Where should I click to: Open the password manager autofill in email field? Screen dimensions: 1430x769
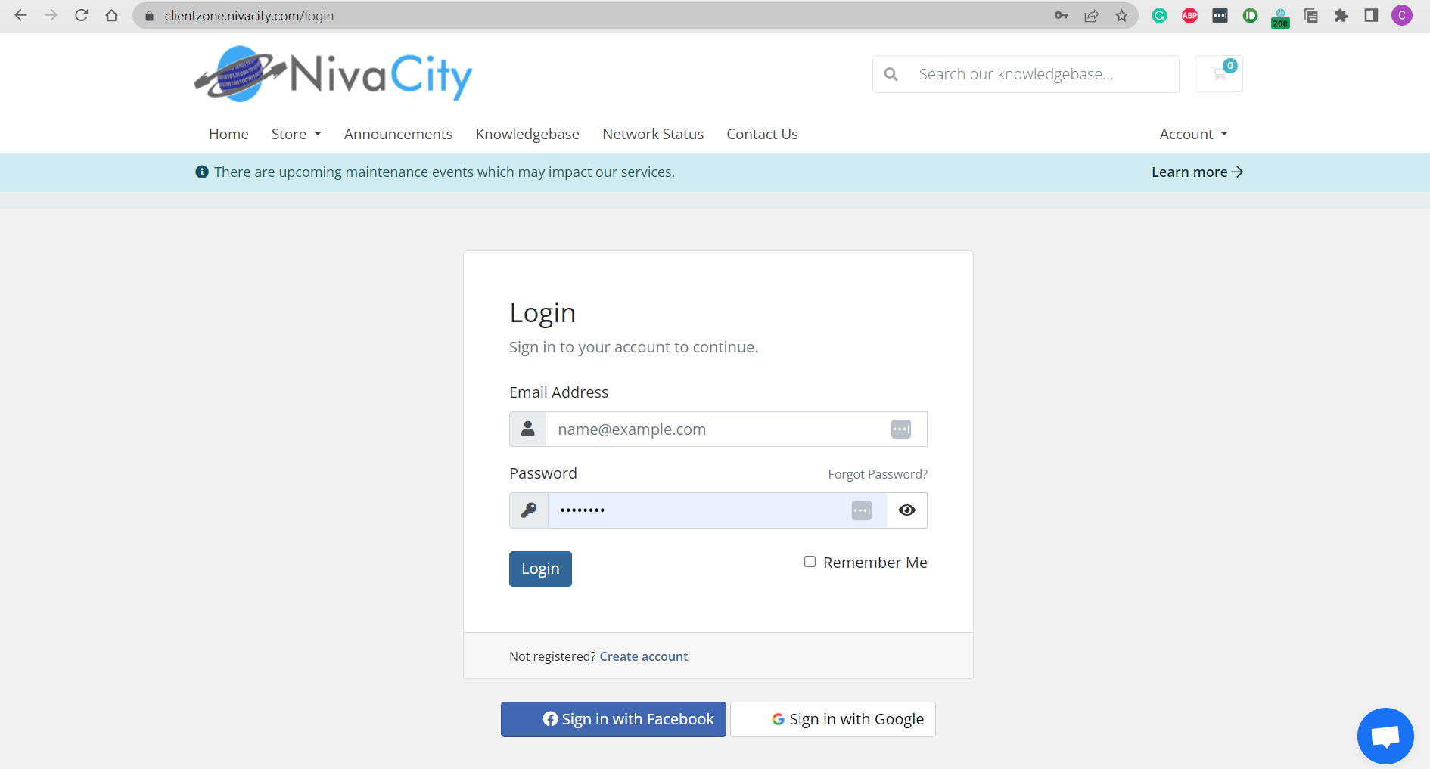(x=900, y=429)
